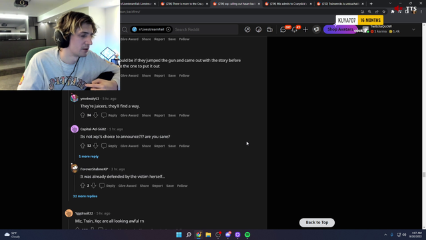Switch to 'Trainwrecks is untouchable' tab
The width and height of the screenshot is (426, 240).
pos(340,4)
